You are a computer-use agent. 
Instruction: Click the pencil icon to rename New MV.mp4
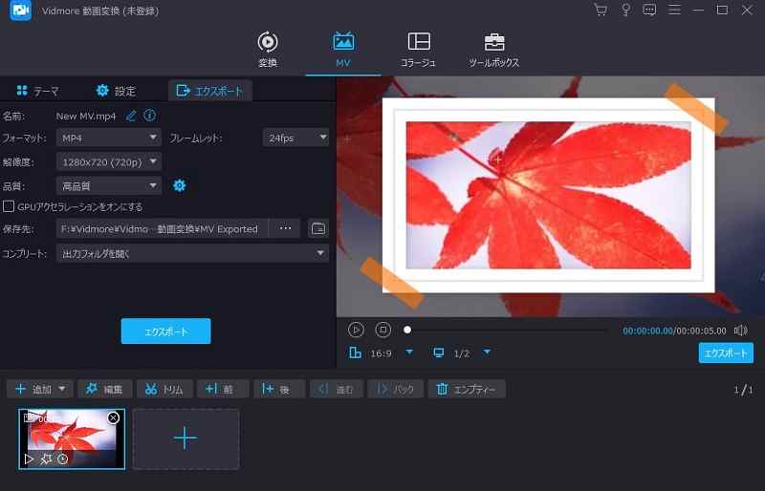click(131, 116)
